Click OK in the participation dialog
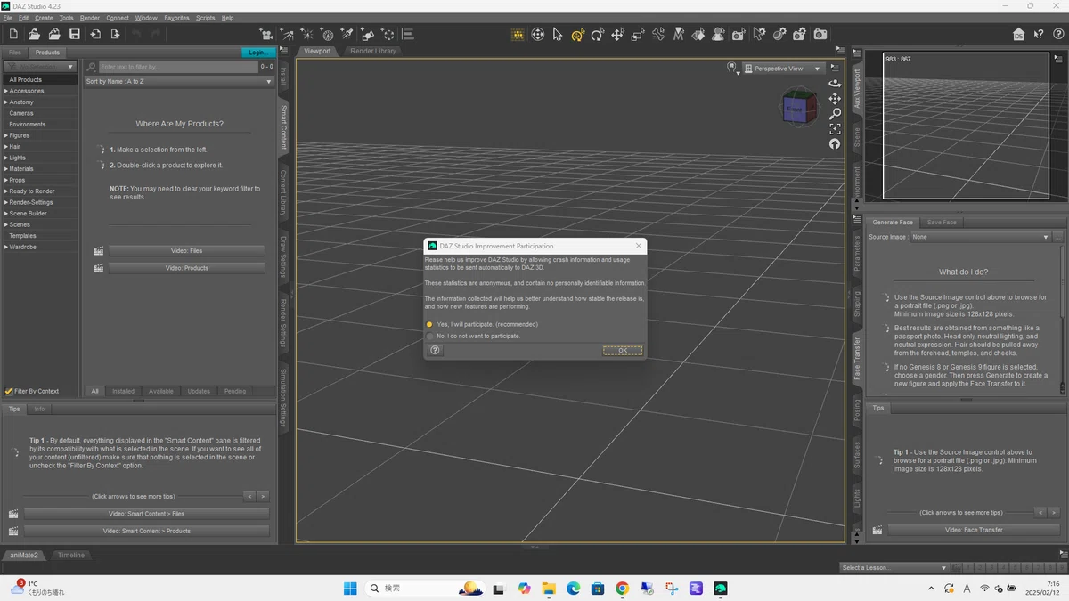The width and height of the screenshot is (1069, 601). pyautogui.click(x=623, y=350)
